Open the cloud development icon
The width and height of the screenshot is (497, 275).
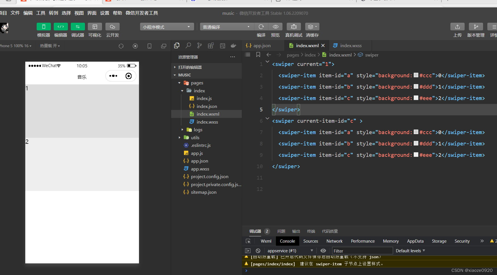[113, 27]
